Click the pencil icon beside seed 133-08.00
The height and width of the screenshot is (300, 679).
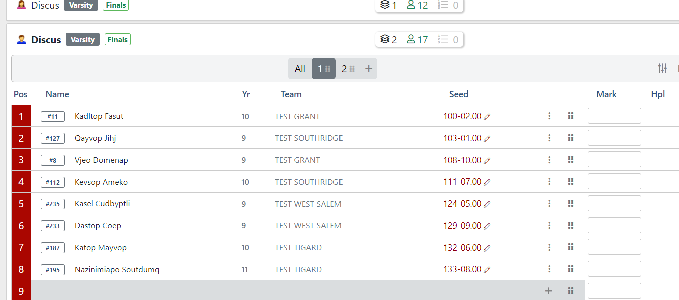coord(487,270)
